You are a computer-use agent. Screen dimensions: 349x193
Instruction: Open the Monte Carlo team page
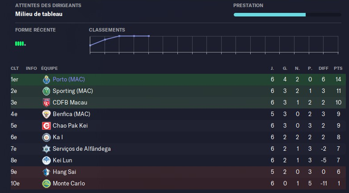tap(68, 184)
